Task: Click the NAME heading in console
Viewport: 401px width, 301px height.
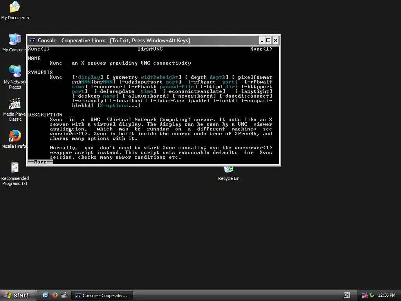Action: pyautogui.click(x=34, y=58)
